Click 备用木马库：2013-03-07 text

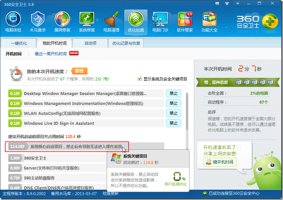coord(74,193)
